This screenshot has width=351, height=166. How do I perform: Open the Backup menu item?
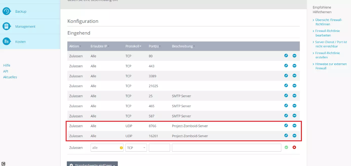click(x=21, y=11)
